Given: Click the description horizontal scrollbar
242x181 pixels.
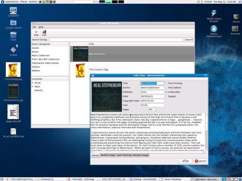Looking at the screenshot, I should (148, 152).
